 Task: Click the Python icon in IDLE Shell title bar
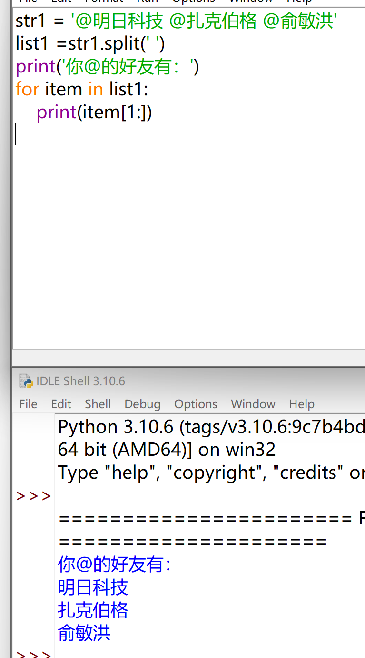pos(26,381)
